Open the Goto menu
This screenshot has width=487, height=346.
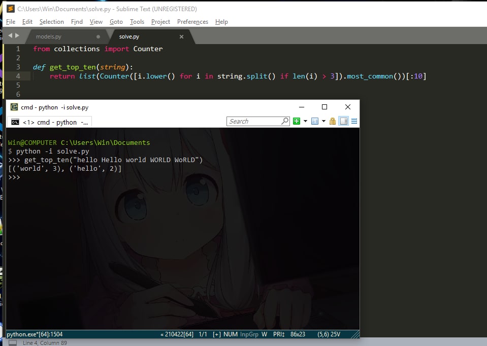pyautogui.click(x=116, y=22)
